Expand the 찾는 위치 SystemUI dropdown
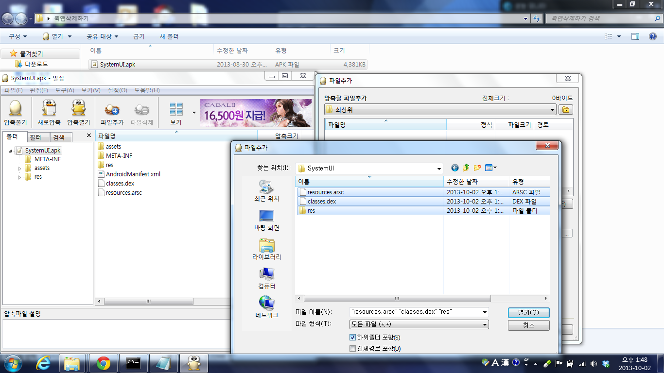Screen dimensions: 664x373 coord(439,169)
